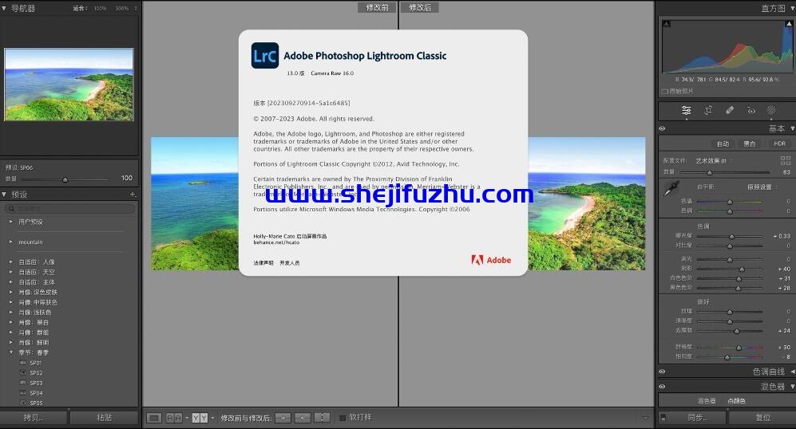This screenshot has width=796, height=429.
Task: Apply the SP02 preset
Action: tap(36, 373)
